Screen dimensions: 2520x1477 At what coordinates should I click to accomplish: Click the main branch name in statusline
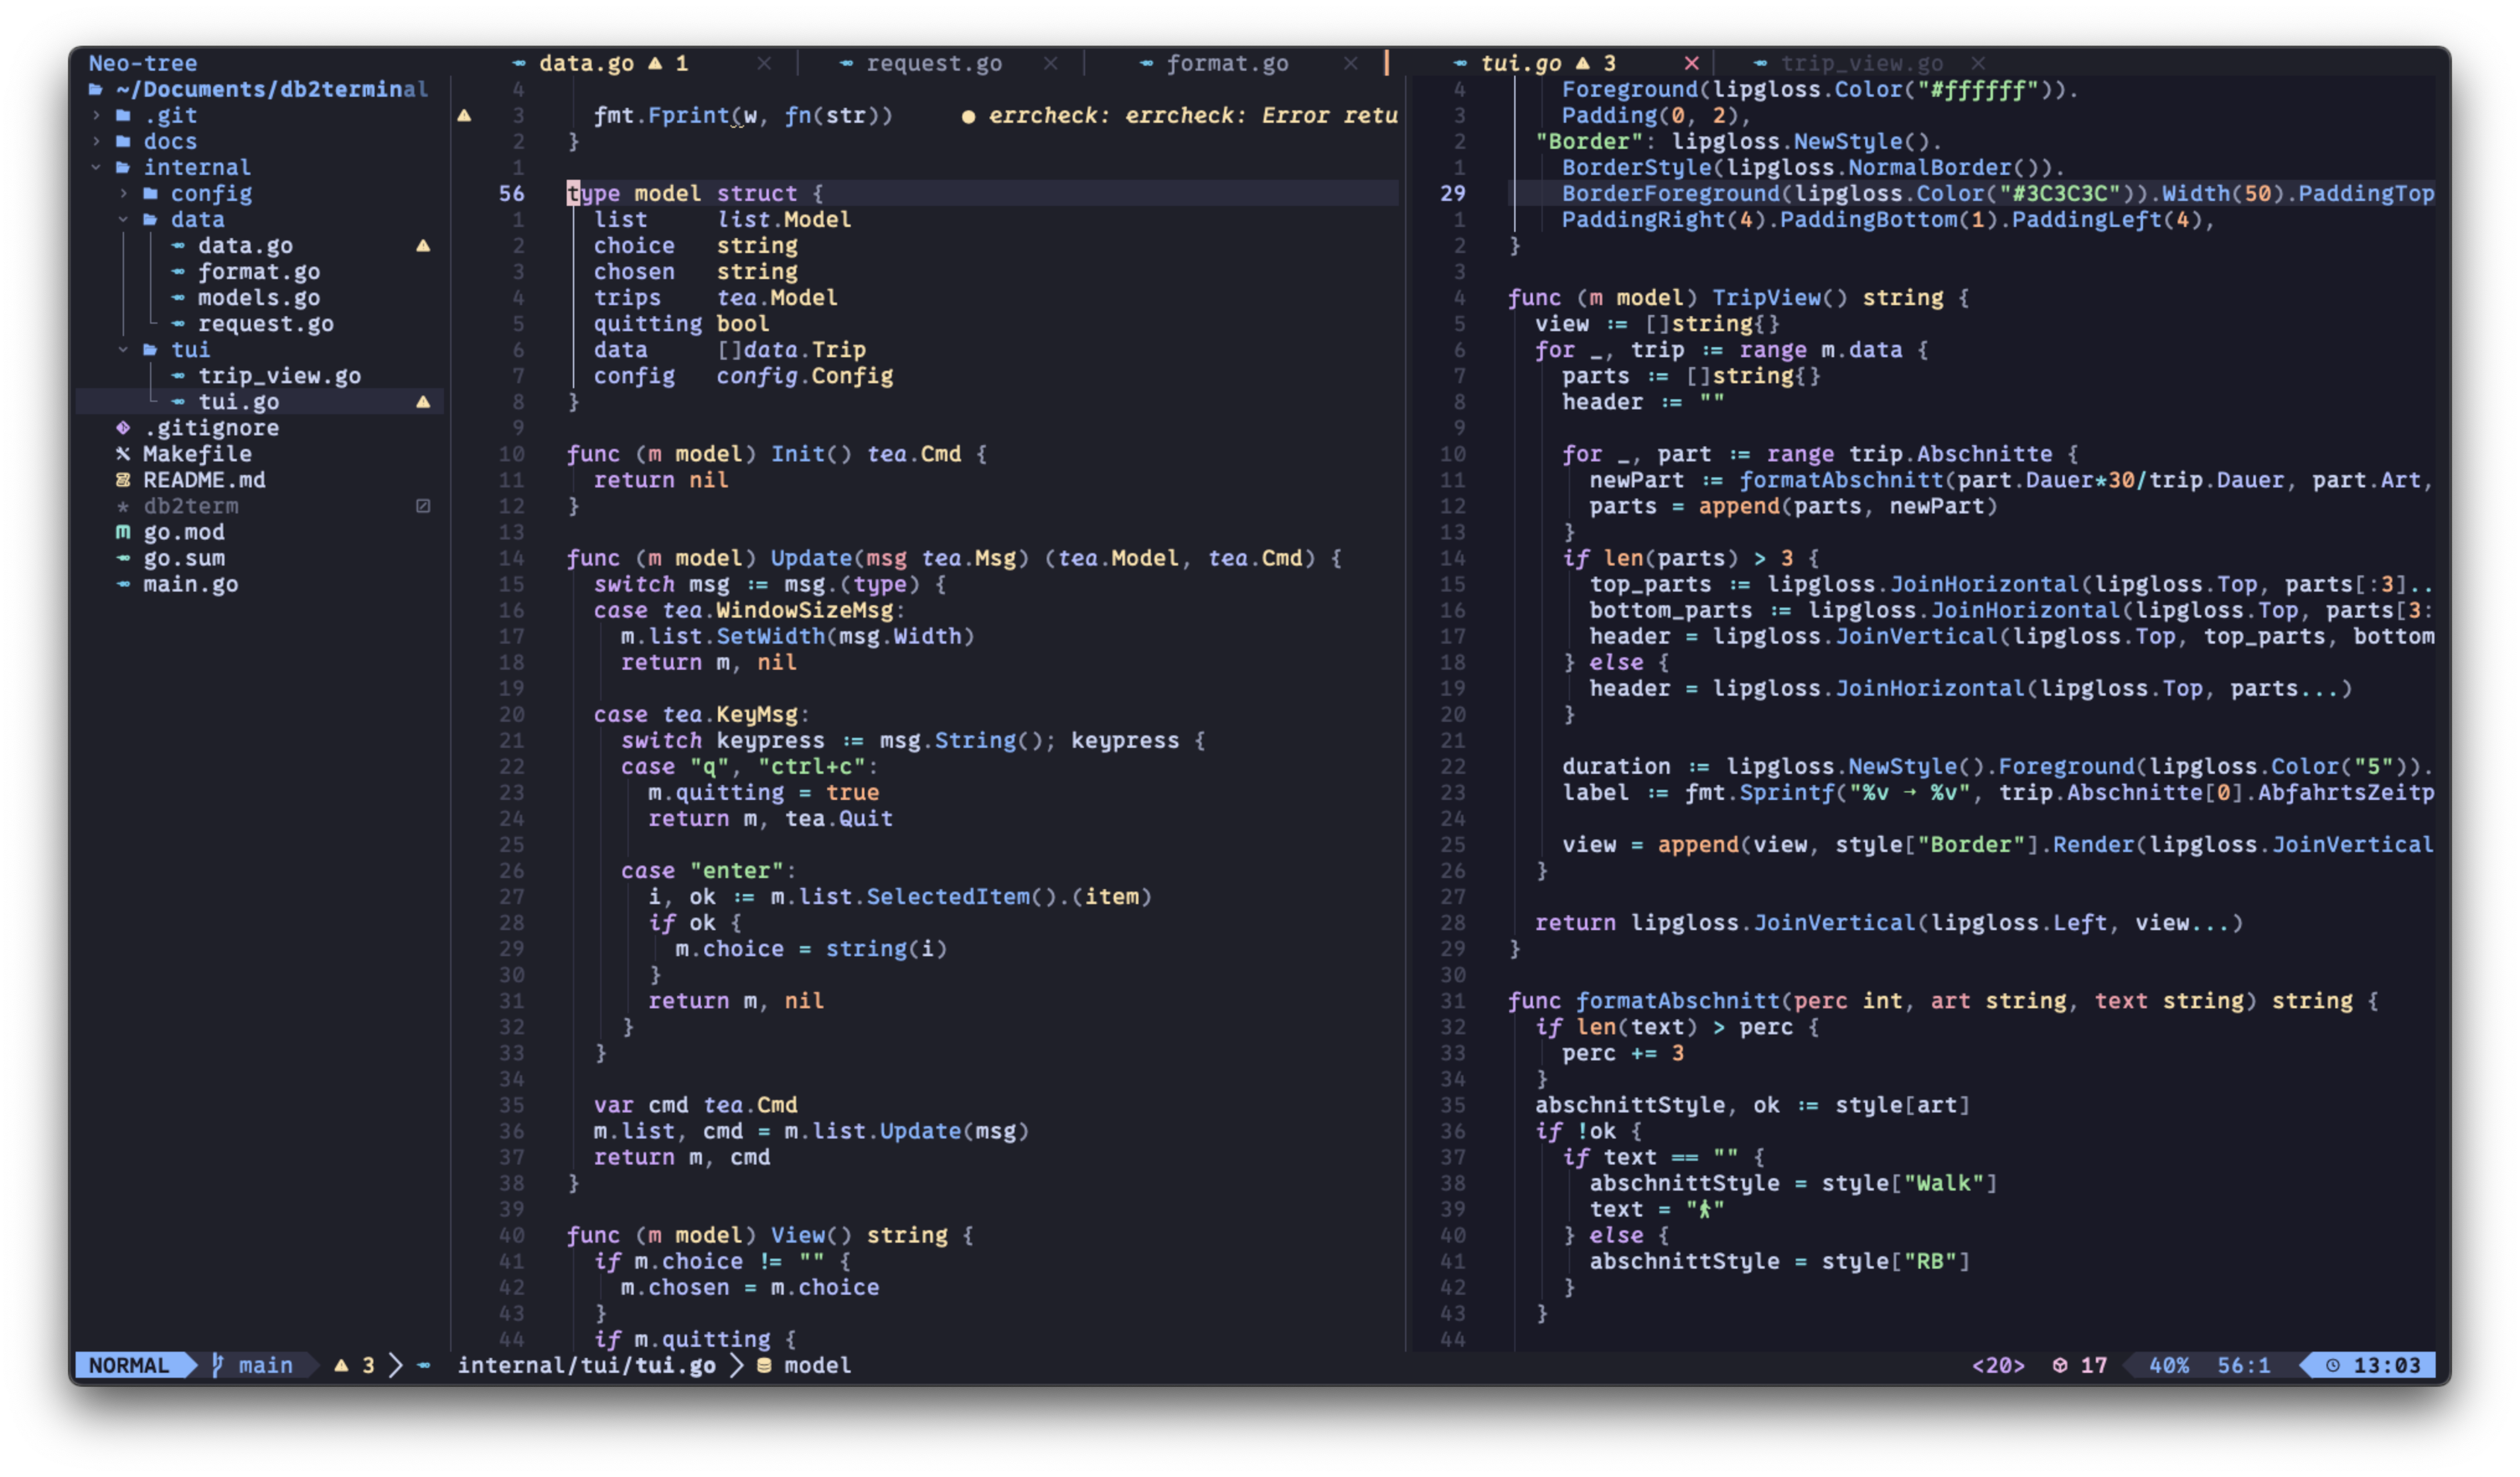coord(266,1366)
